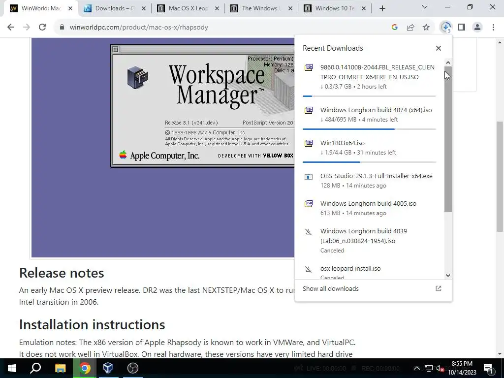
Task: Open the taskbar clock showing 8:55 PM
Action: pyautogui.click(x=462, y=368)
